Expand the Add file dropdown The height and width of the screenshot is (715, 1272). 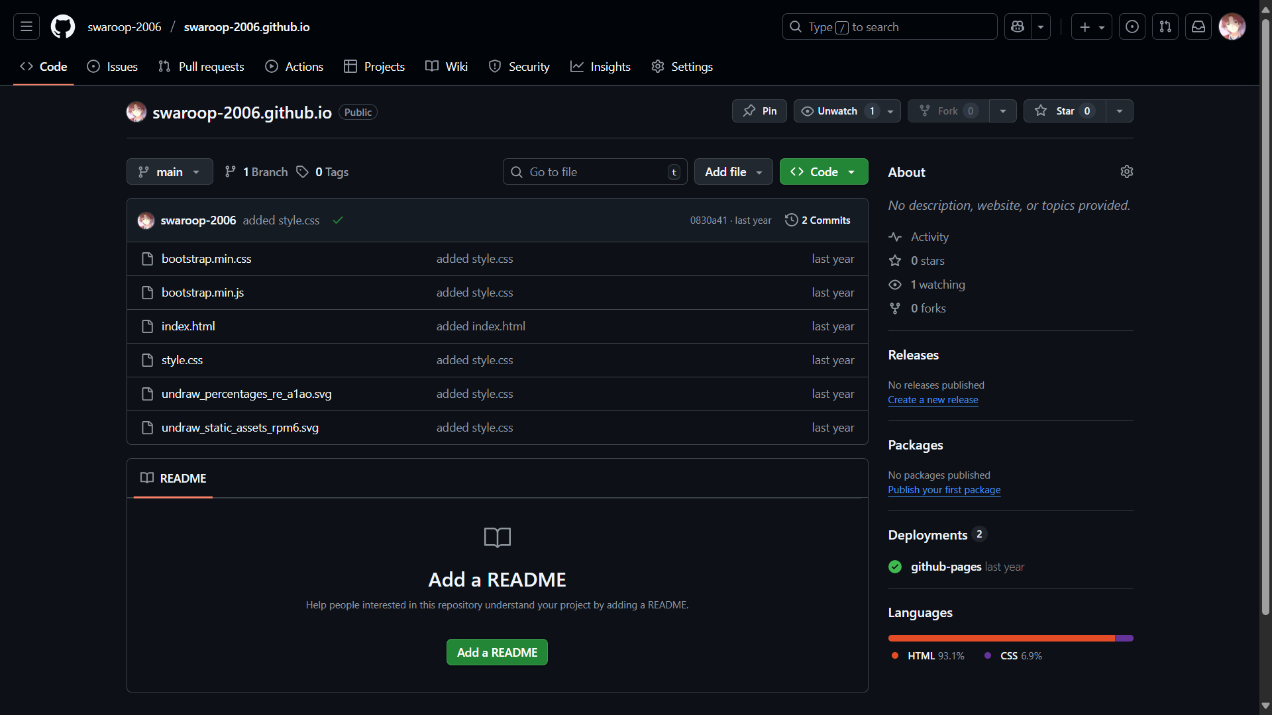[x=733, y=172]
